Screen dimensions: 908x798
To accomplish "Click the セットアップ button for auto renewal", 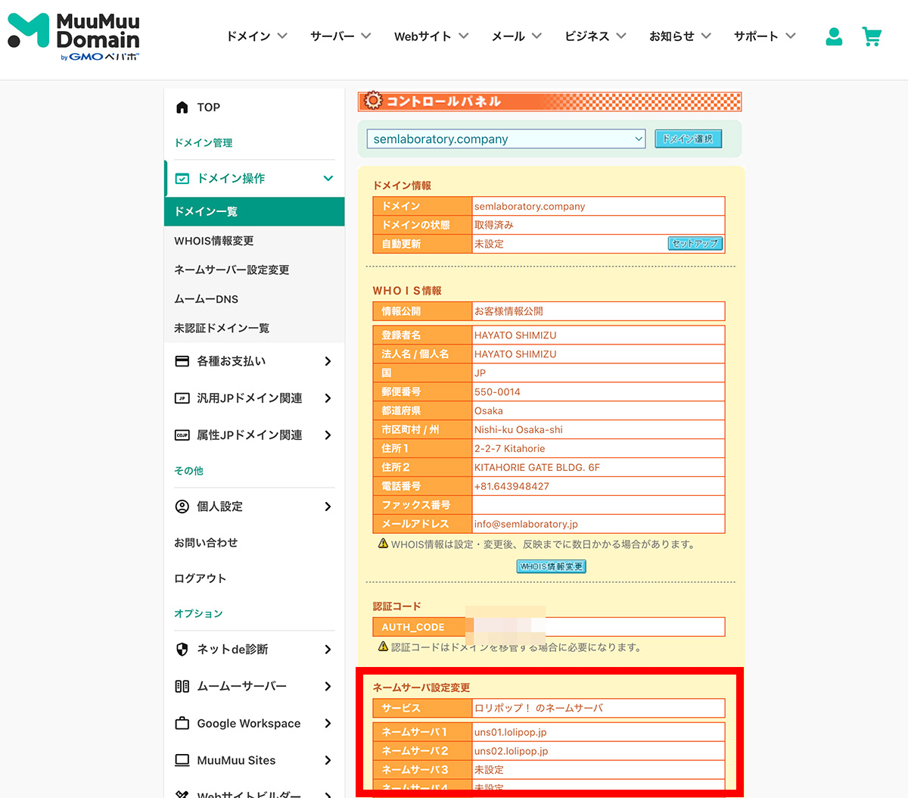I will click(695, 244).
